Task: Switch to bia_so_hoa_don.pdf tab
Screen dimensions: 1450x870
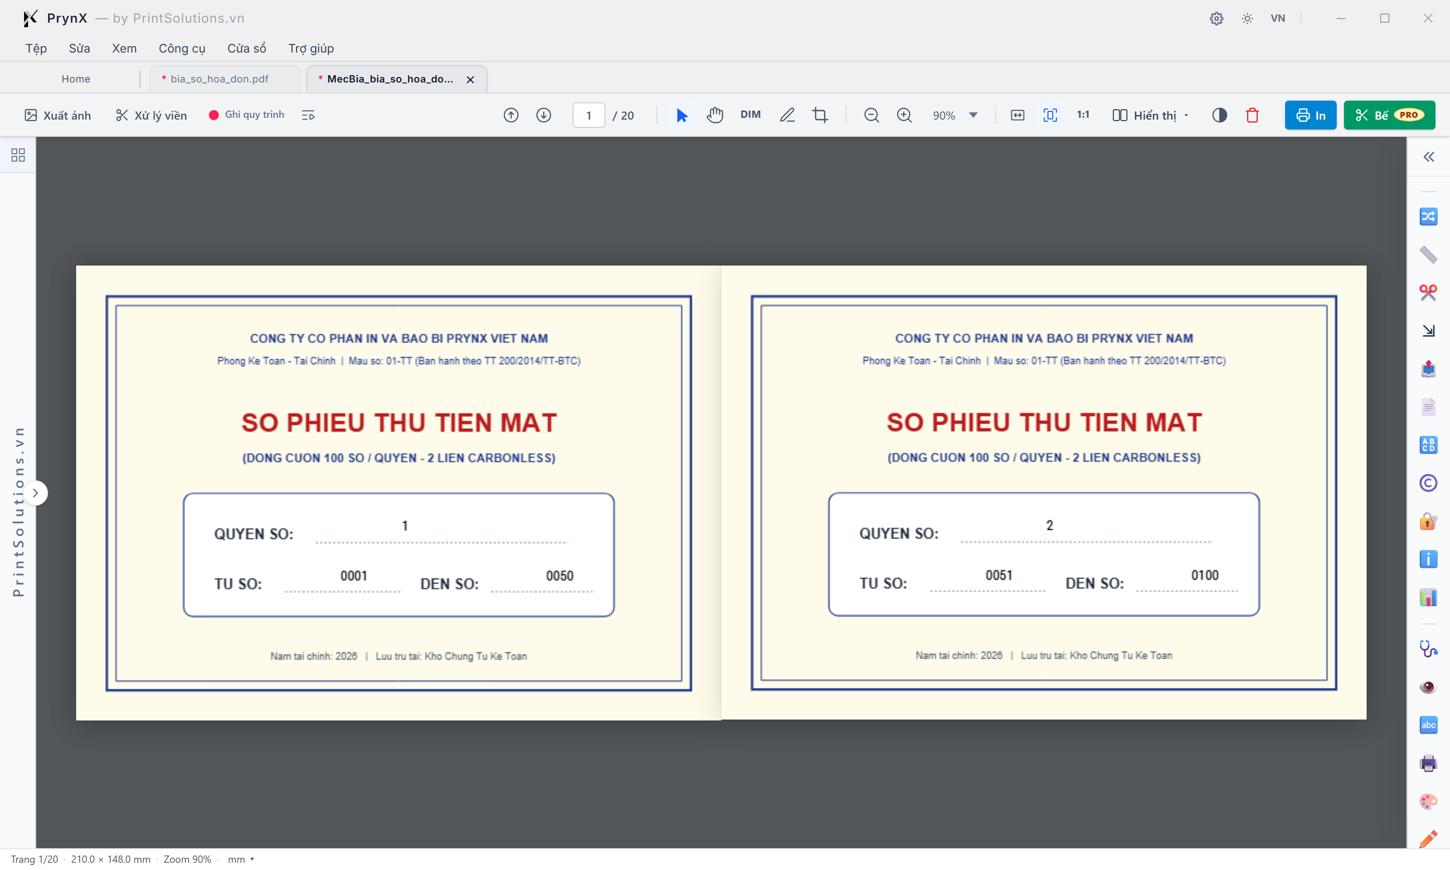Action: coord(225,79)
